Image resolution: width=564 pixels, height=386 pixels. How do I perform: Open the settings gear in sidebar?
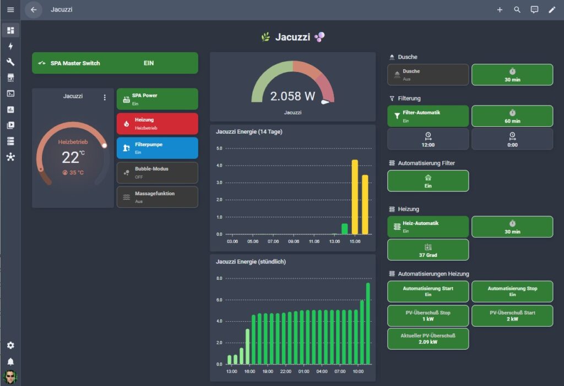(10, 345)
